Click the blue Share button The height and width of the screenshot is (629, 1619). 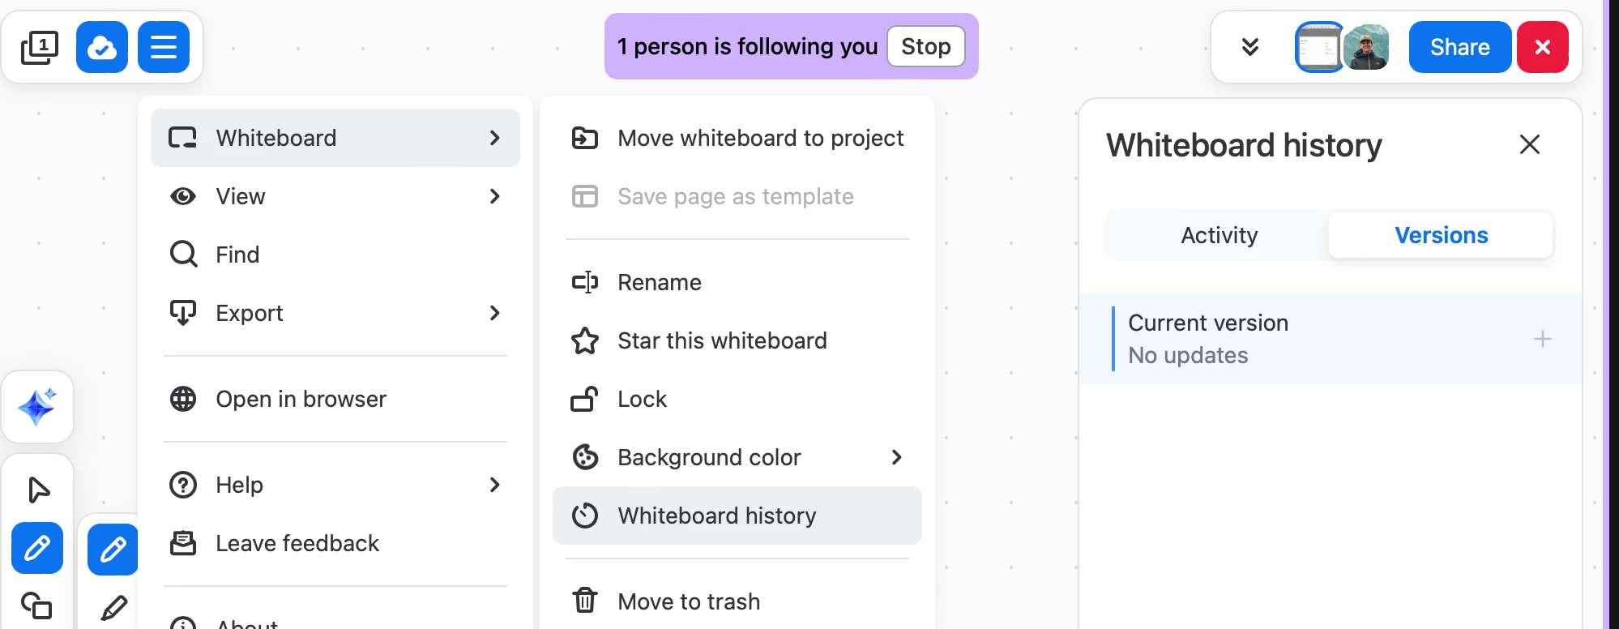[1460, 47]
